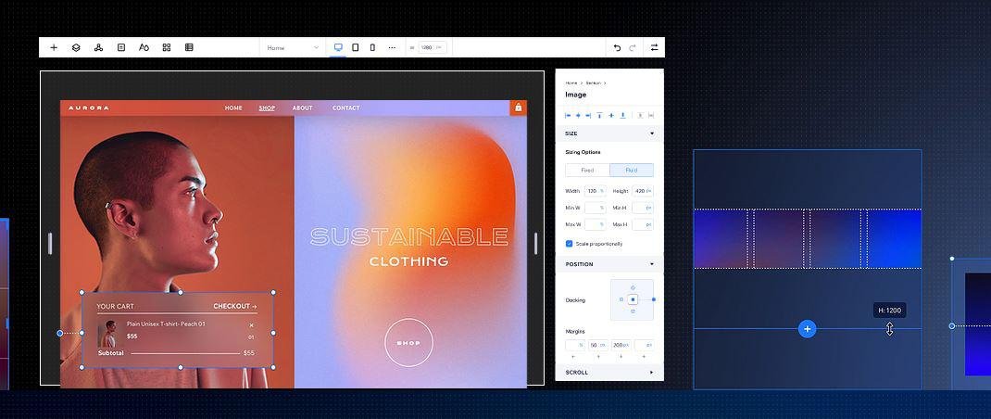The height and width of the screenshot is (419, 991).
Task: Switch to desktop breakpoint view
Action: [x=338, y=47]
